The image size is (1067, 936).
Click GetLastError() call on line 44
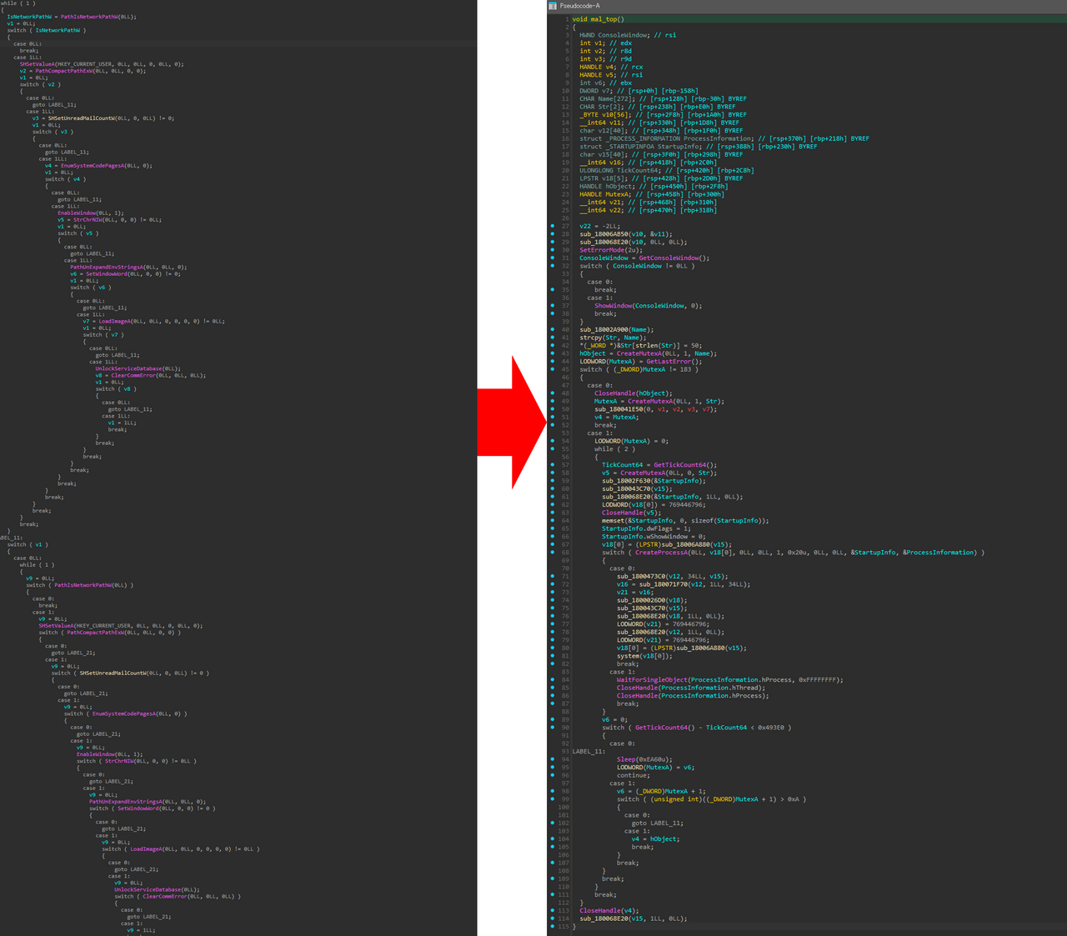point(674,362)
